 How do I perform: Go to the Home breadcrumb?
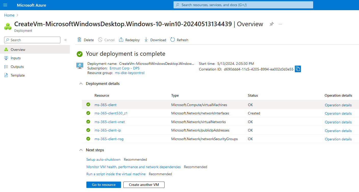pyautogui.click(x=9, y=15)
